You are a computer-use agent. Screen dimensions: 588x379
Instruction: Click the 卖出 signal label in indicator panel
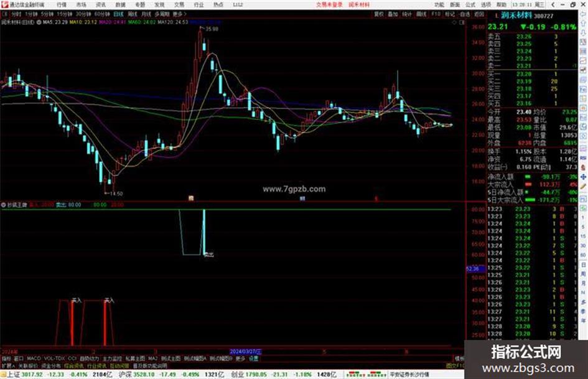coord(209,255)
